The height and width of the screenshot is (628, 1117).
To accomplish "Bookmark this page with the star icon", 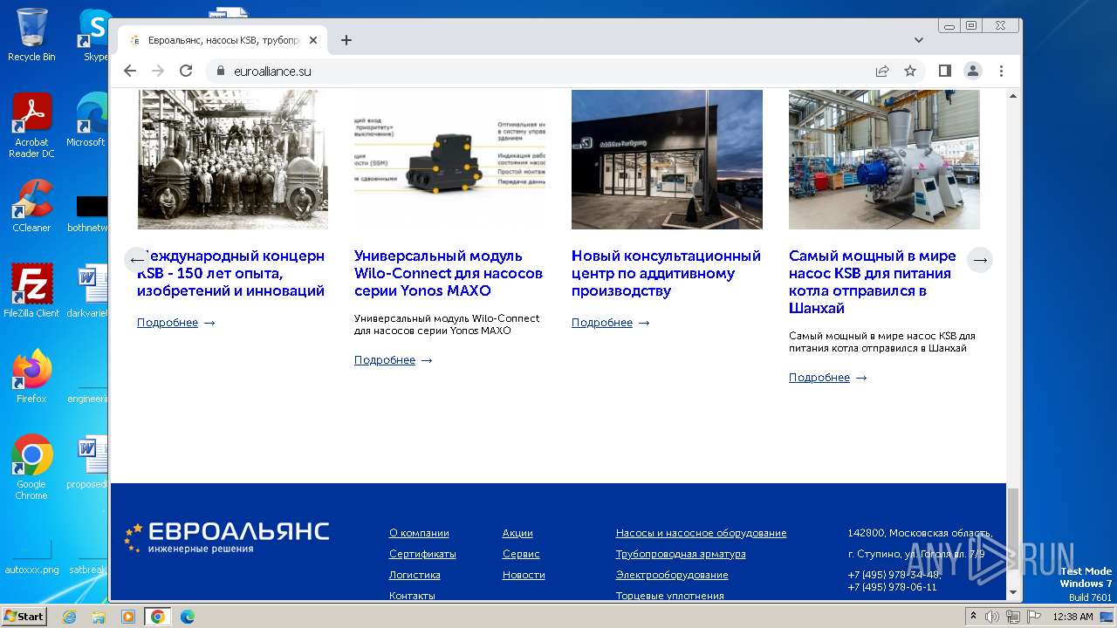I will [910, 71].
